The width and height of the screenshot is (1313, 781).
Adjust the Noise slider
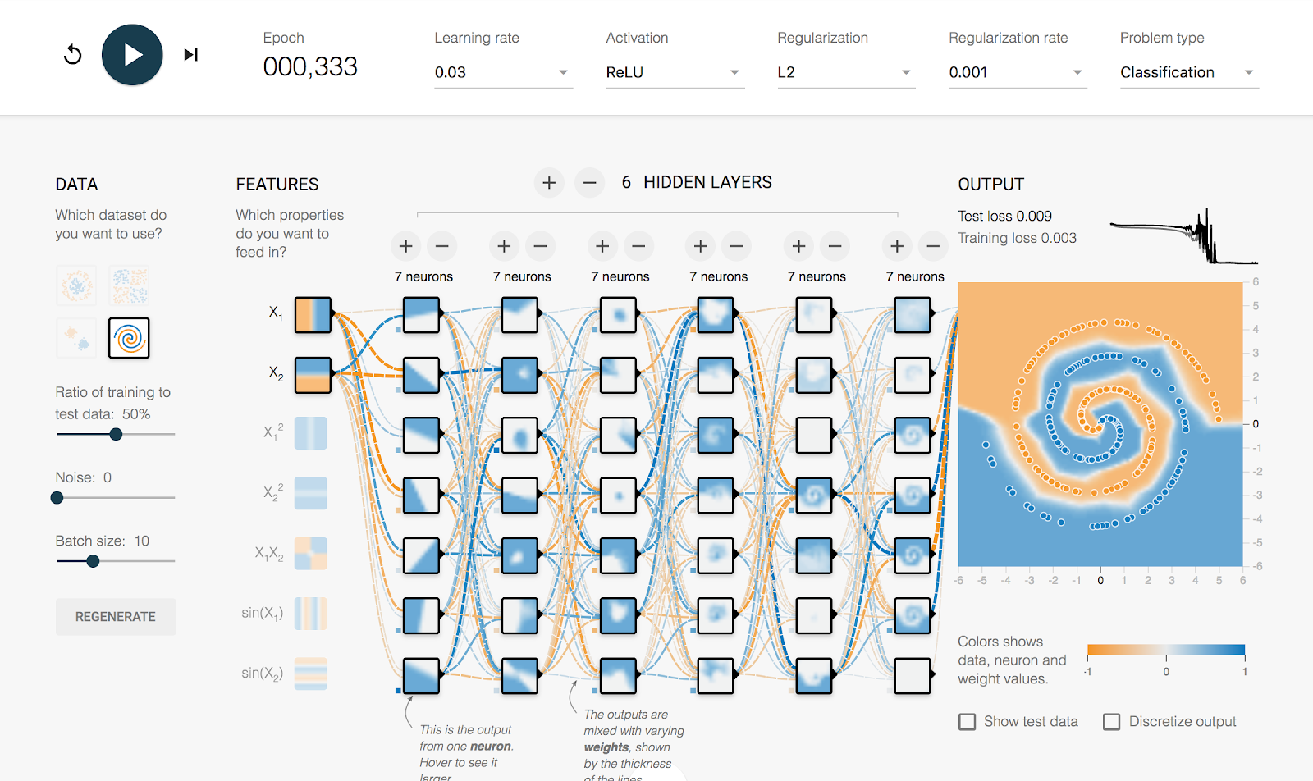(56, 497)
